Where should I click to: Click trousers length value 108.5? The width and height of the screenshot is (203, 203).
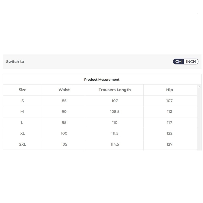[x=115, y=112]
